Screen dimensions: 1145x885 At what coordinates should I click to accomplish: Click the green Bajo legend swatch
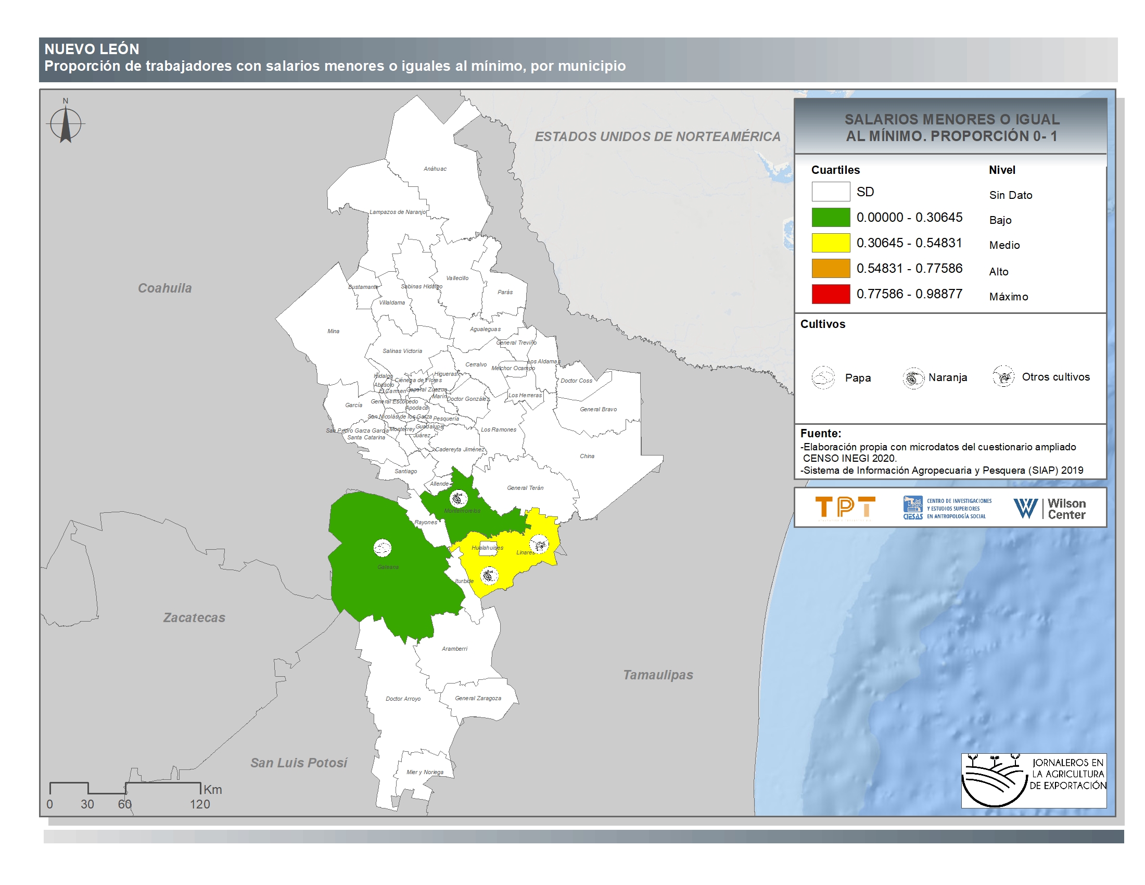[x=831, y=218]
